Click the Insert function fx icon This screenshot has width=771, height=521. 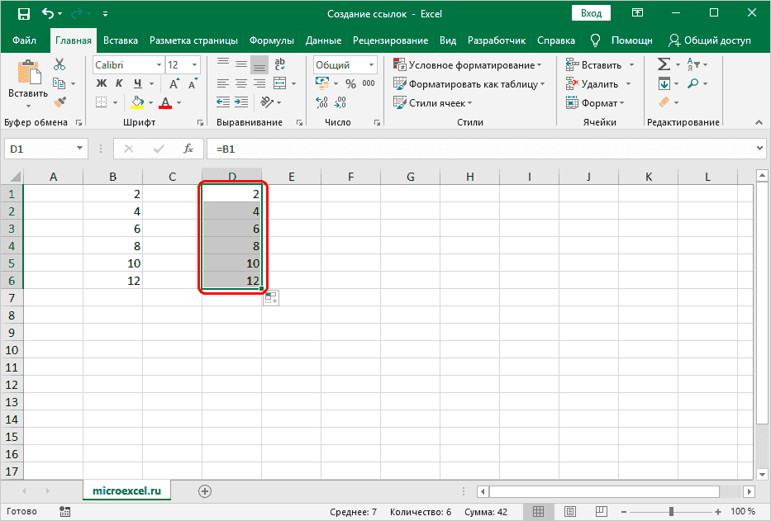point(188,149)
